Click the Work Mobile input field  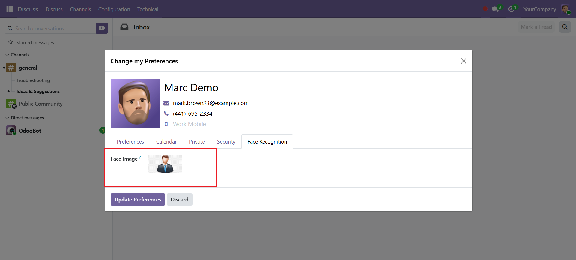[x=210, y=124]
